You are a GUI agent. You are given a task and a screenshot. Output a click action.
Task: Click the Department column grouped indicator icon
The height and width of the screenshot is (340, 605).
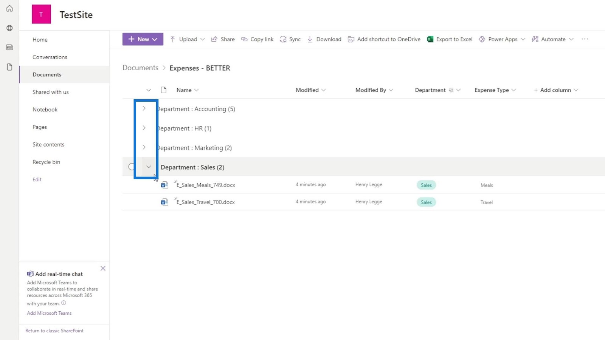(x=451, y=90)
